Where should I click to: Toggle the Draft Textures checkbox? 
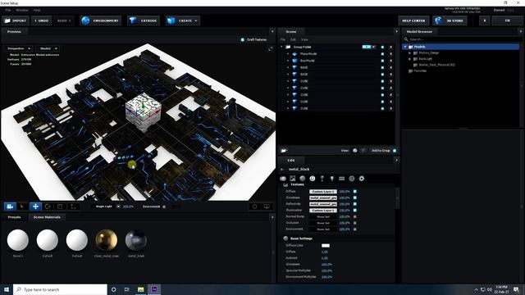pos(243,40)
